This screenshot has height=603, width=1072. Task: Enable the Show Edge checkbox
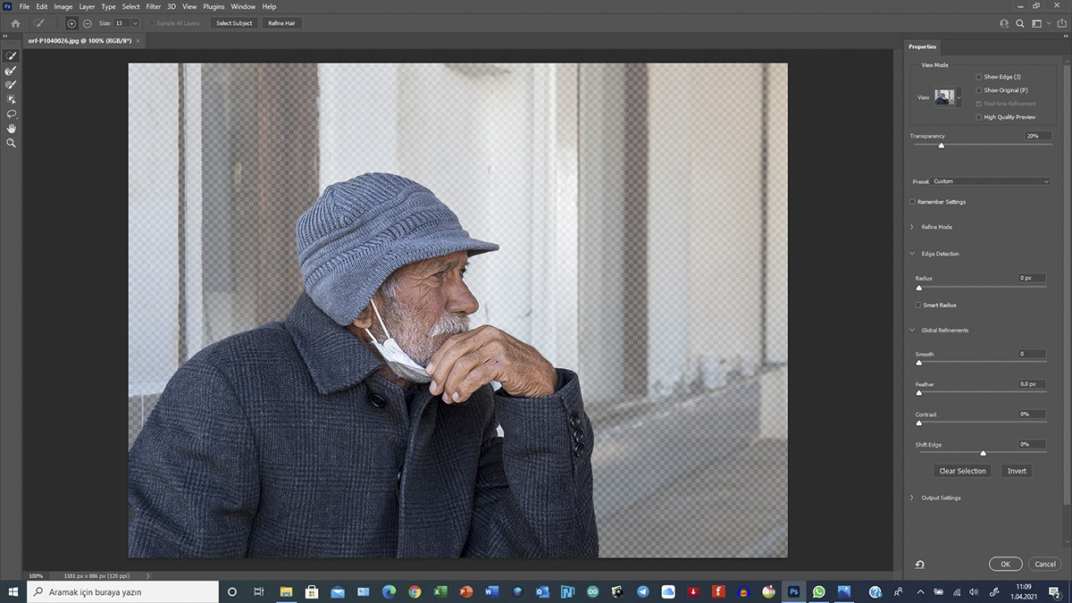point(979,77)
